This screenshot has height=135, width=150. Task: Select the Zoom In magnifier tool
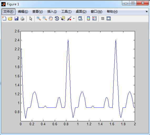click(39, 18)
